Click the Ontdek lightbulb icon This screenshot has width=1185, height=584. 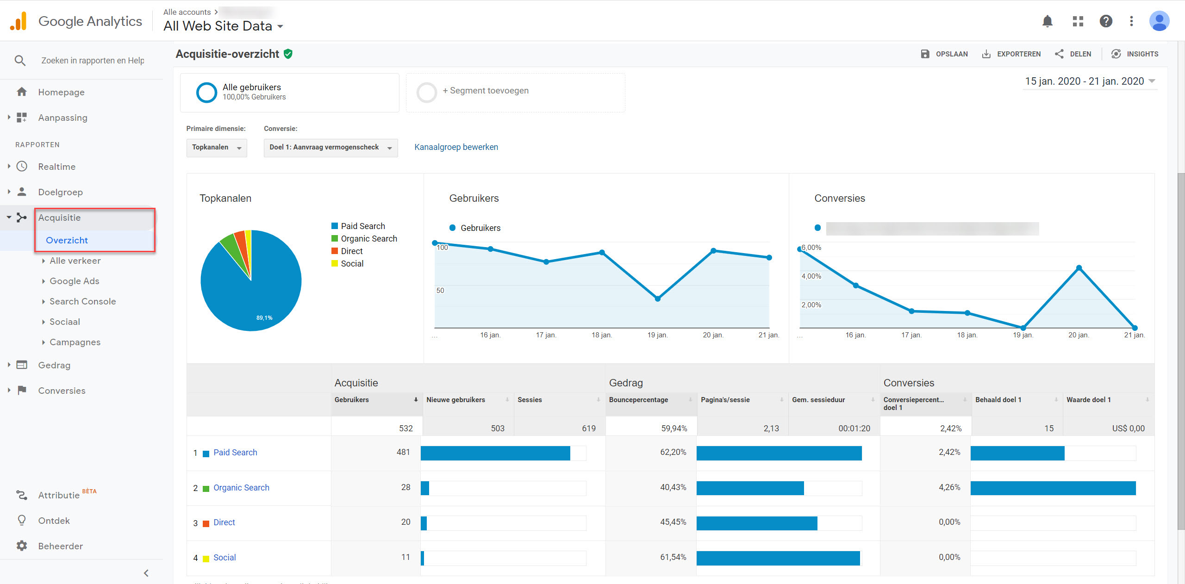pyautogui.click(x=22, y=520)
